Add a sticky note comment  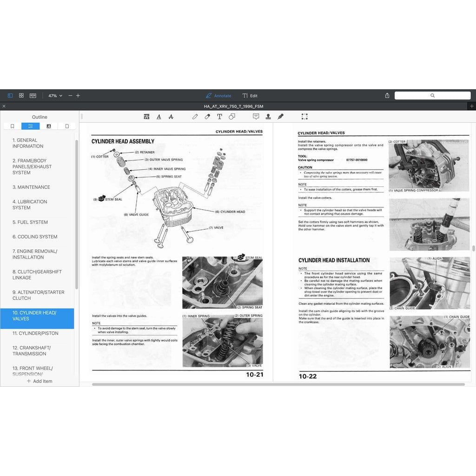[x=256, y=117]
